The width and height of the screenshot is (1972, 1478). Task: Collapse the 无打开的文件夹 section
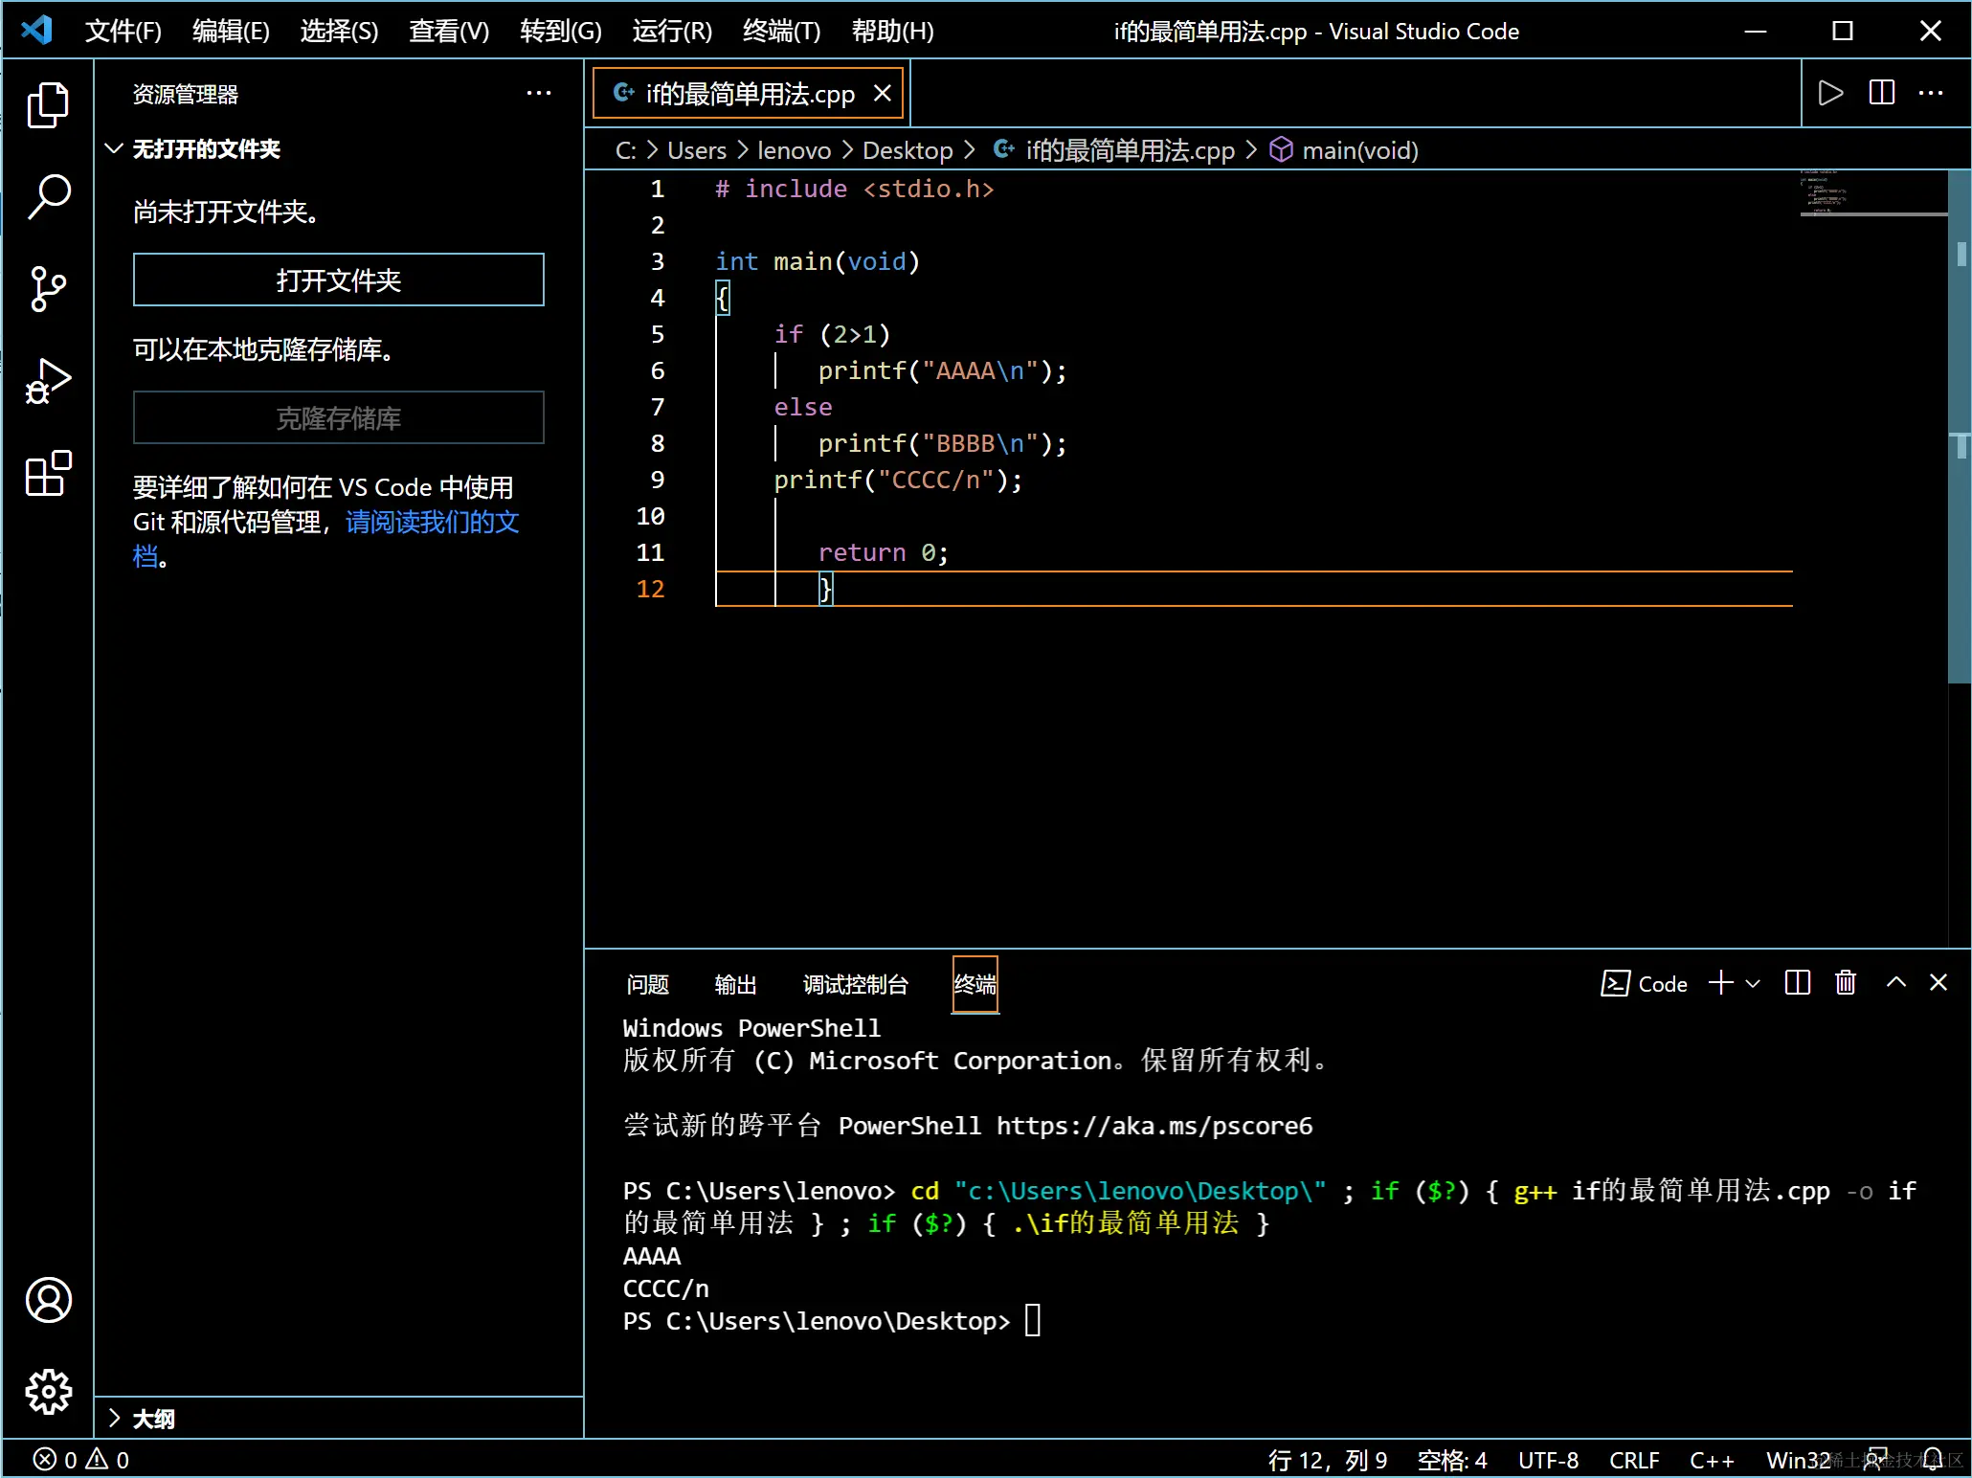click(x=114, y=148)
